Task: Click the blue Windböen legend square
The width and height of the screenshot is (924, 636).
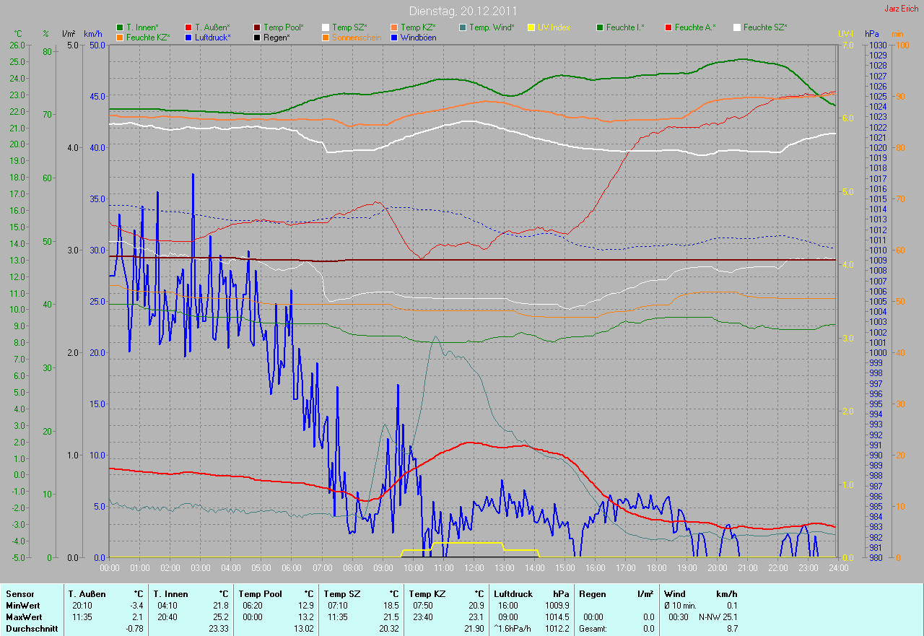Action: (394, 37)
